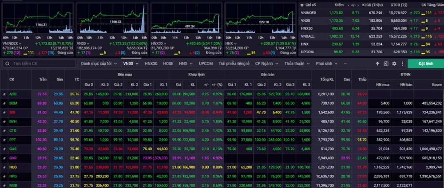Expand HNX chart index selector
This screenshot has height=188, width=444.
coord(235,43)
